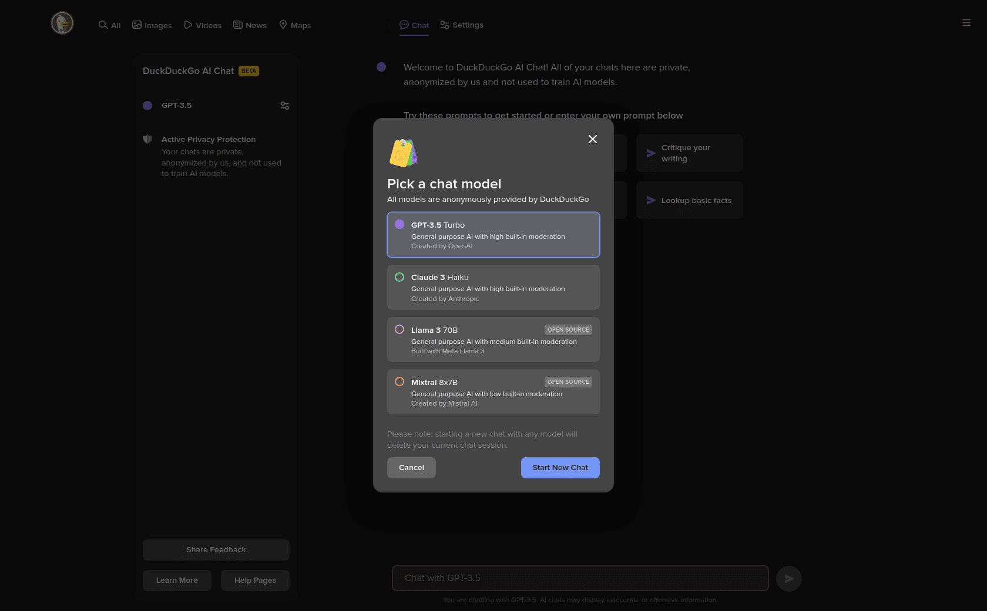Focus the Chat with GPT-3.5 input field
The image size is (987, 611).
tap(580, 578)
